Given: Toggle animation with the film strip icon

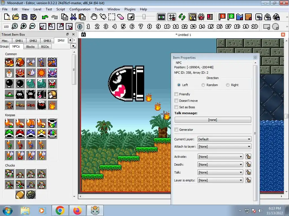Looking at the screenshot, I should [x=161, y=17].
